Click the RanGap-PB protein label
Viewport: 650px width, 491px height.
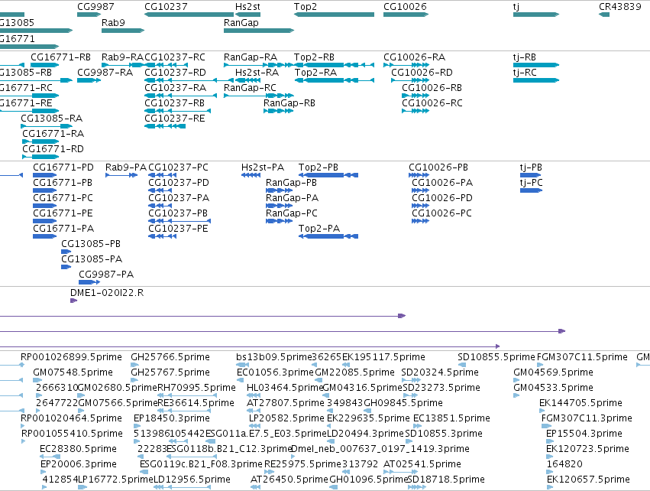pos(291,183)
